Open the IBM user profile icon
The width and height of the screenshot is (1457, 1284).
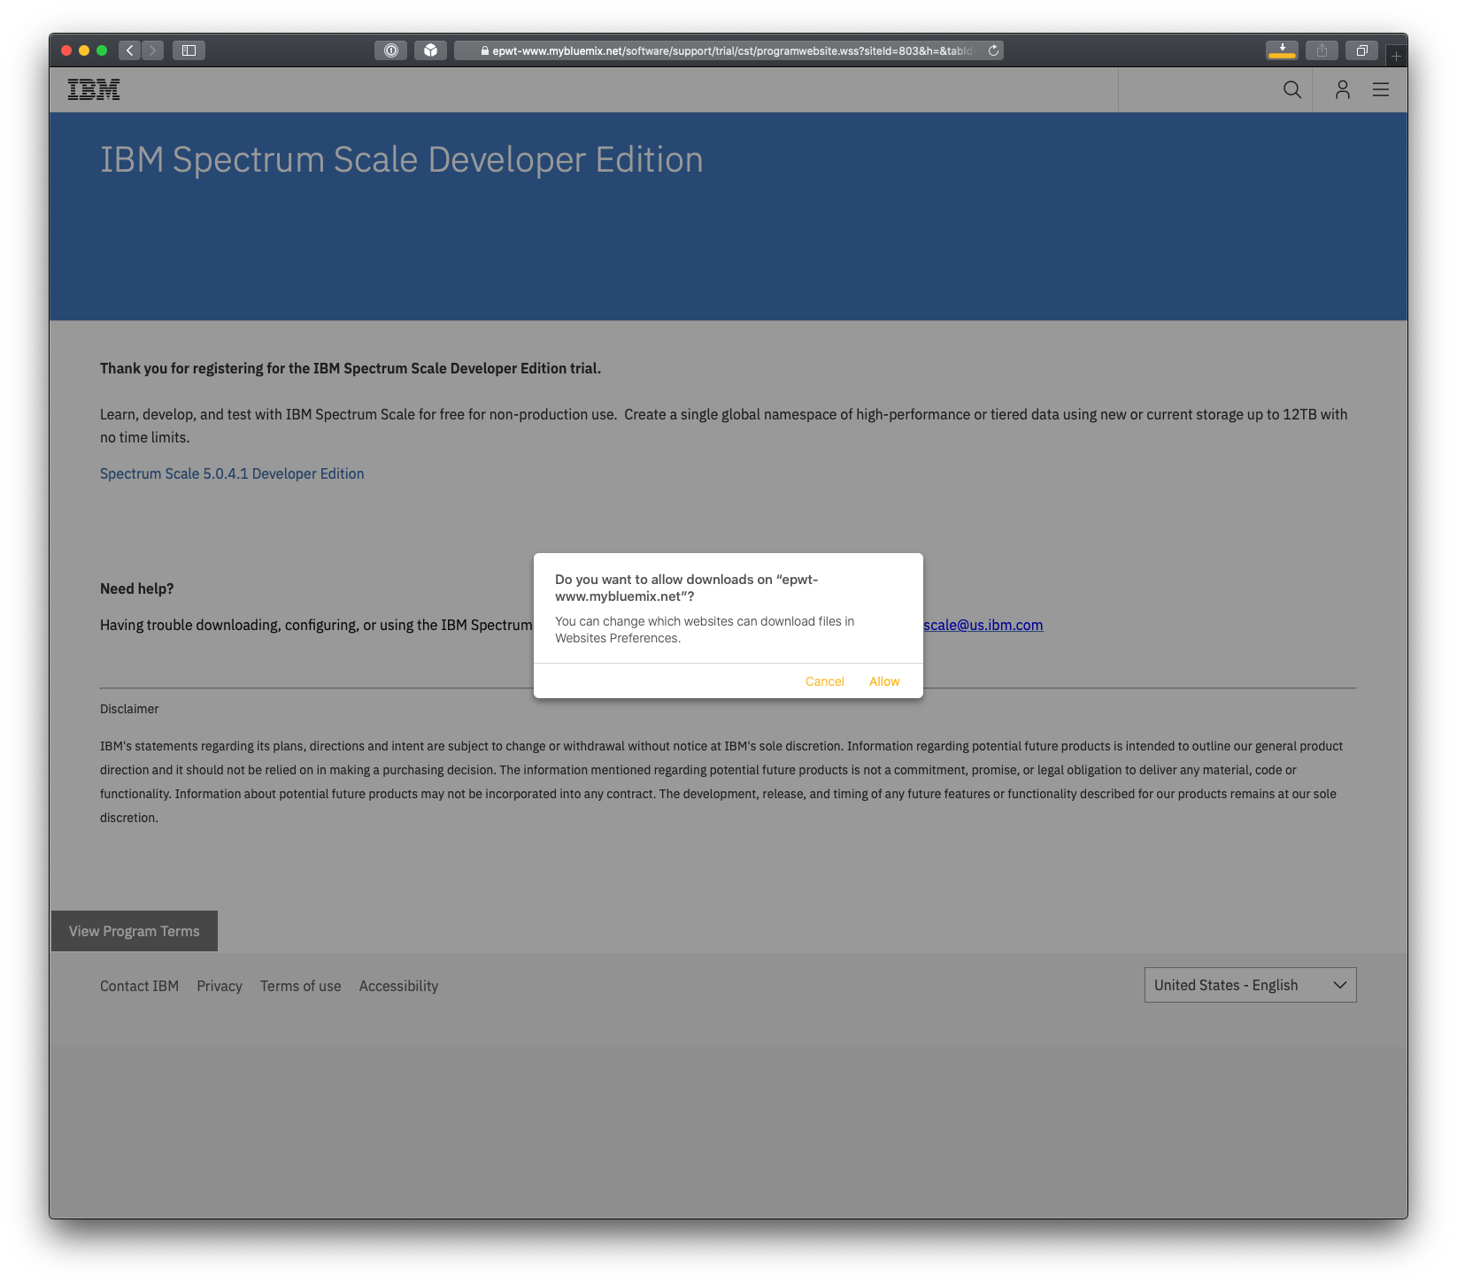click(x=1343, y=89)
